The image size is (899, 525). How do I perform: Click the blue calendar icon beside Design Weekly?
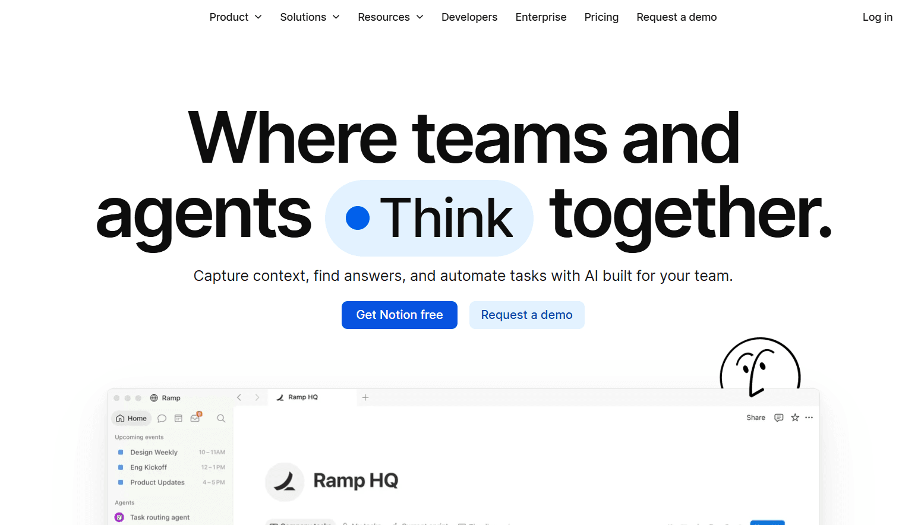[121, 452]
